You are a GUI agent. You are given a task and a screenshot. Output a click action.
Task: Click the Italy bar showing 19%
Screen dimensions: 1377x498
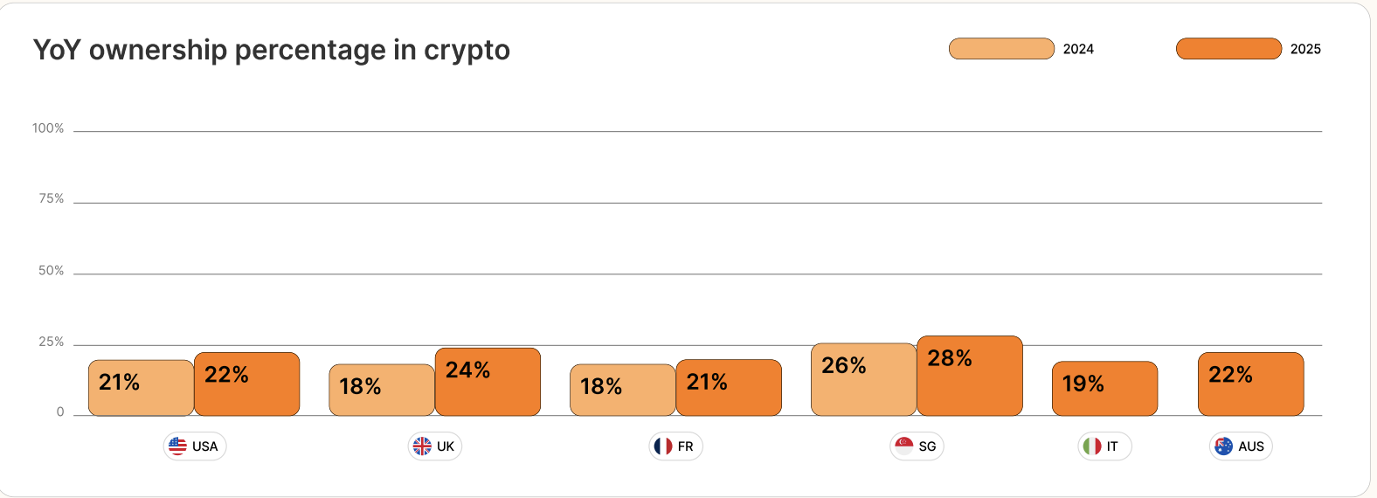click(1104, 389)
